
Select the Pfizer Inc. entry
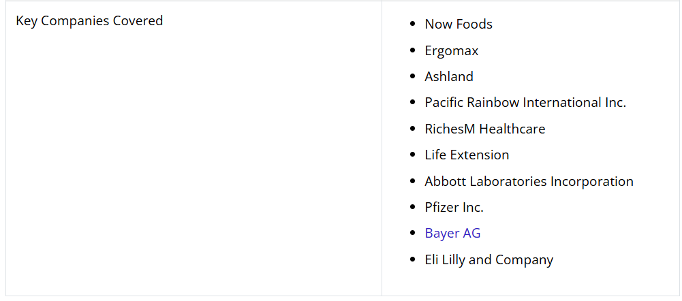click(454, 207)
